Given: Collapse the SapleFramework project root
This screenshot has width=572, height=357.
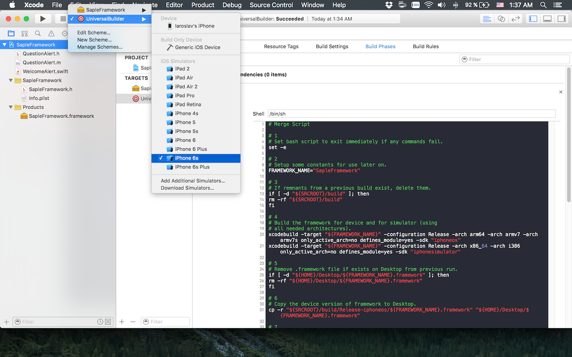Looking at the screenshot, I should click(4, 45).
